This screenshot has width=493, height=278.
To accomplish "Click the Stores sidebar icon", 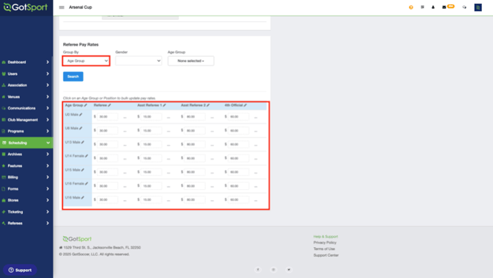I will [x=4, y=200].
